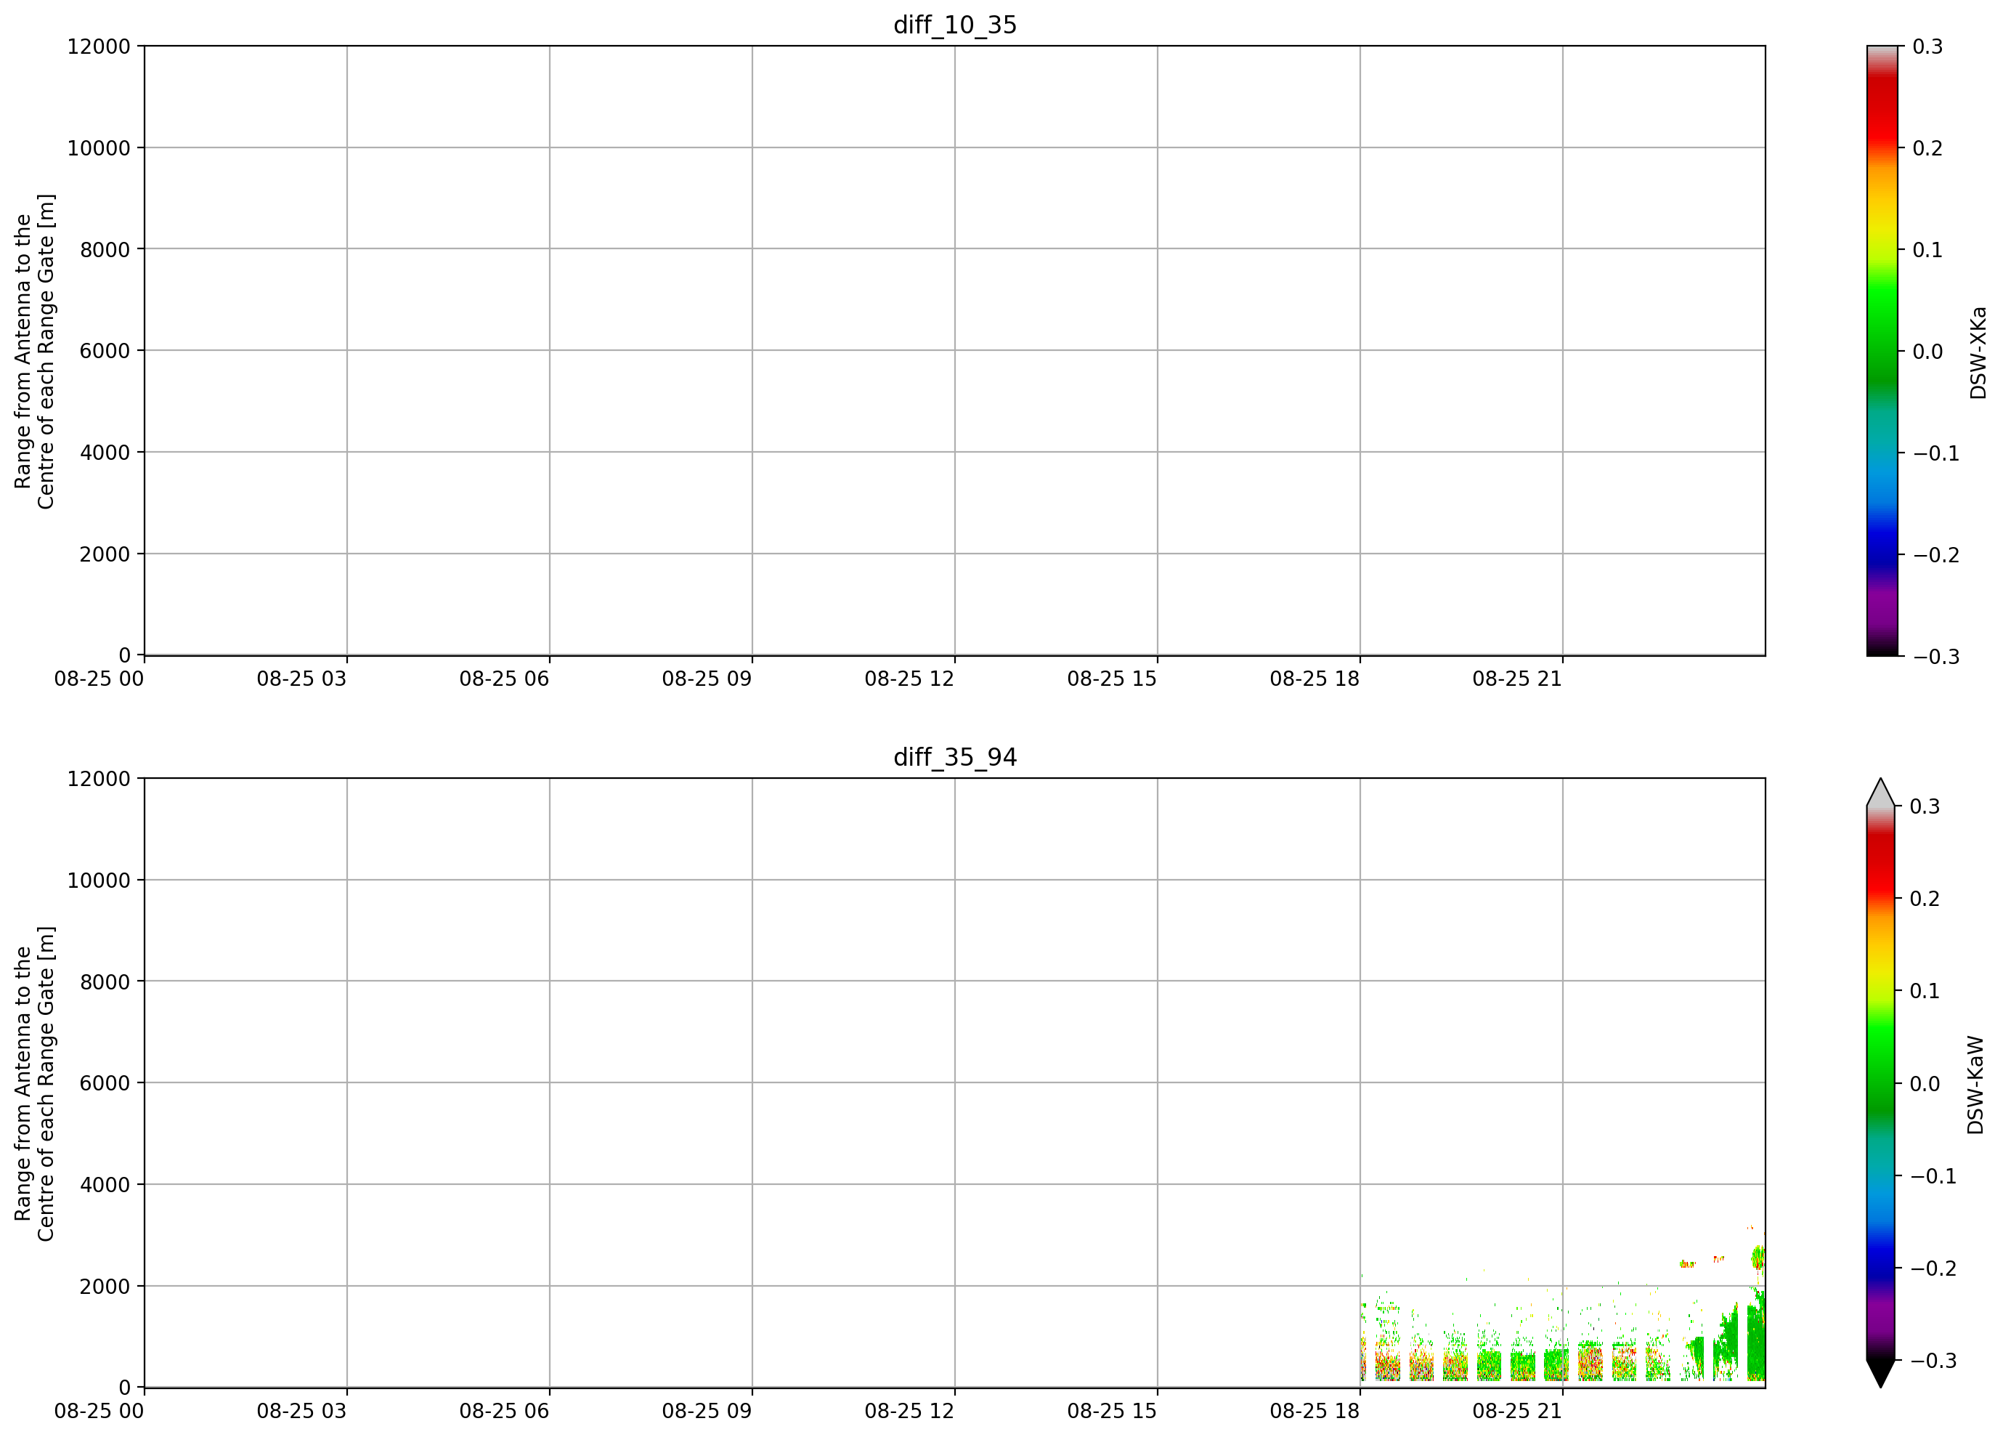The image size is (2003, 1437).
Task: Click the 4000 y-tick on diff_10_35 plot
Action: coord(105,453)
